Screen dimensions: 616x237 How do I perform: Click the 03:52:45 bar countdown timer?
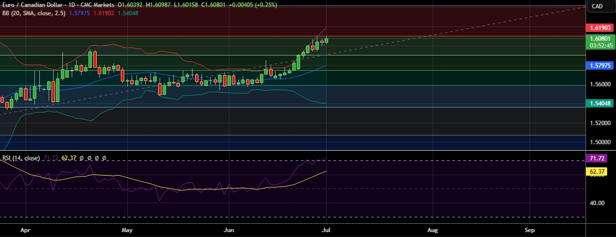click(x=601, y=45)
